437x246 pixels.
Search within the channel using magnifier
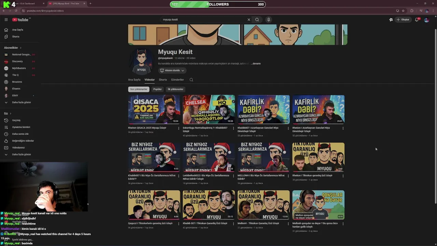pyautogui.click(x=191, y=80)
